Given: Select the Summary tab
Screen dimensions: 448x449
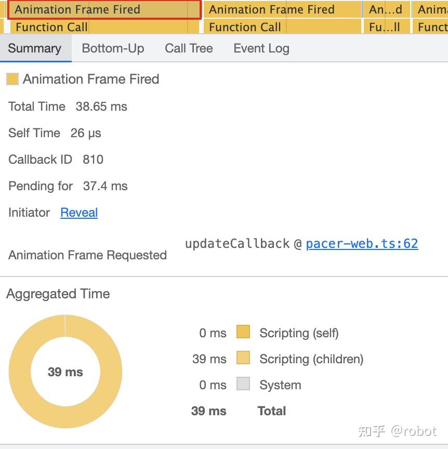Looking at the screenshot, I should (34, 48).
